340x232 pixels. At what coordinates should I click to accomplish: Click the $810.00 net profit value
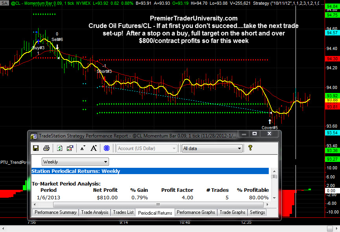click(x=107, y=197)
